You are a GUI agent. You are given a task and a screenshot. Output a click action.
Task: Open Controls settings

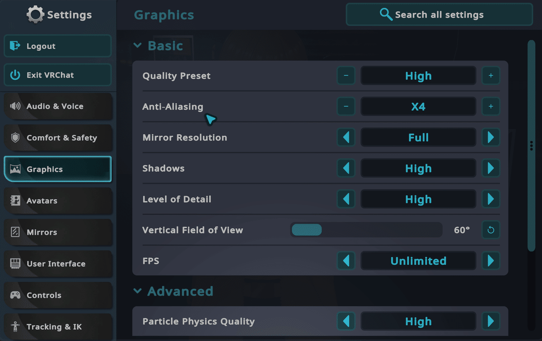(58, 295)
